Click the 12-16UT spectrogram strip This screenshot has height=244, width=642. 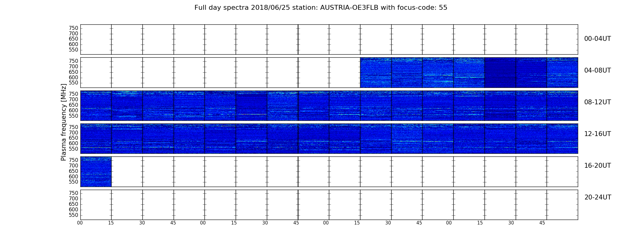329,138
